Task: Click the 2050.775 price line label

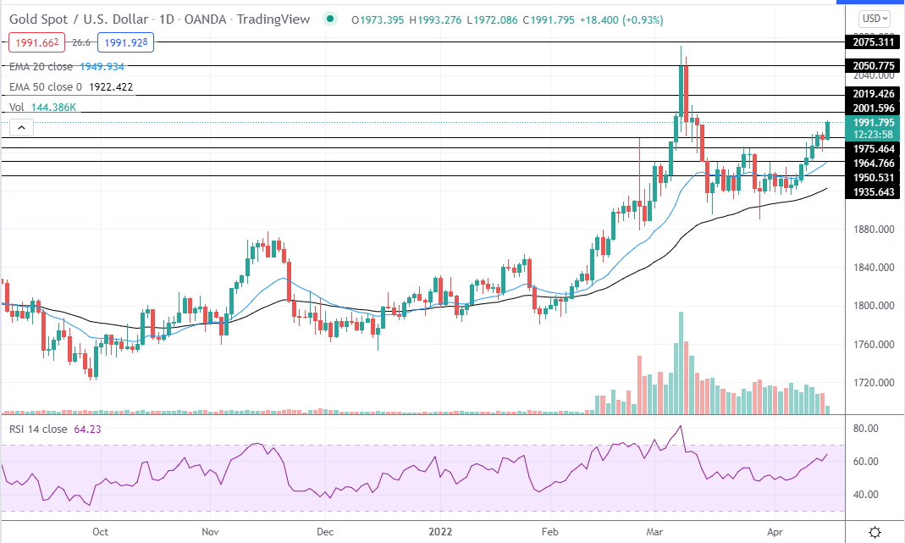Action: [874, 66]
